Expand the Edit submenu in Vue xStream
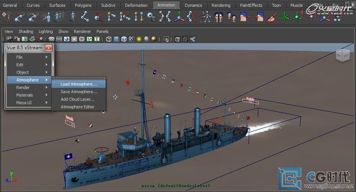The width and height of the screenshot is (356, 192). (29, 65)
